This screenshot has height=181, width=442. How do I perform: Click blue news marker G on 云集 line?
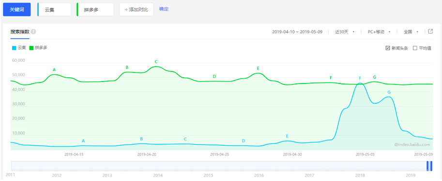pos(389,92)
